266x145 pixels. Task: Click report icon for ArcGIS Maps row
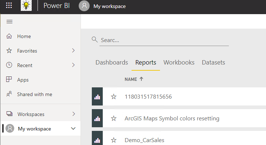coord(97,118)
